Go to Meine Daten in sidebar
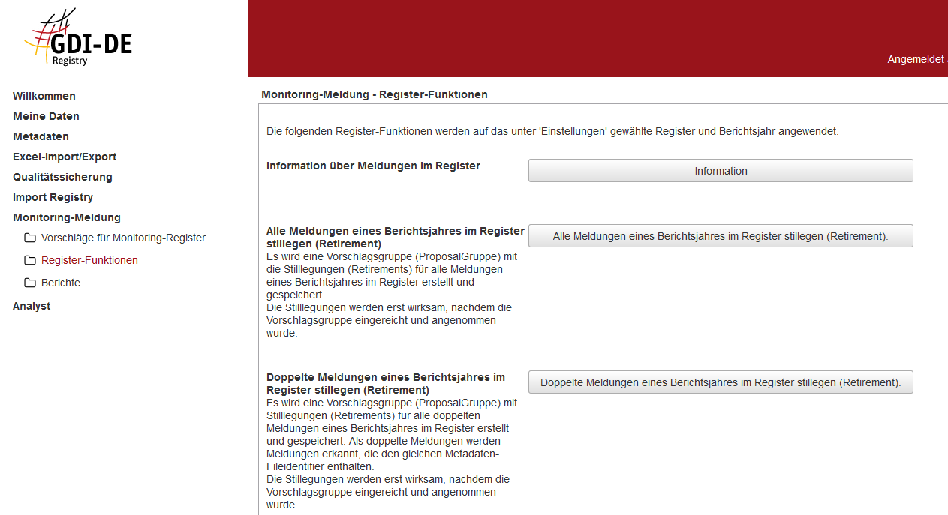The width and height of the screenshot is (948, 515). [46, 116]
